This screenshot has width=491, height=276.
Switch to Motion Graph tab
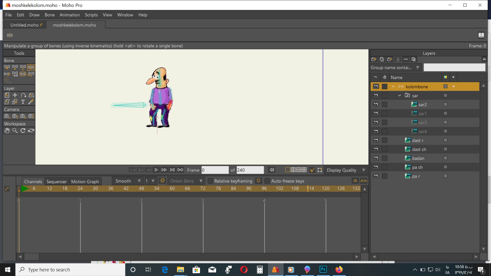[85, 181]
